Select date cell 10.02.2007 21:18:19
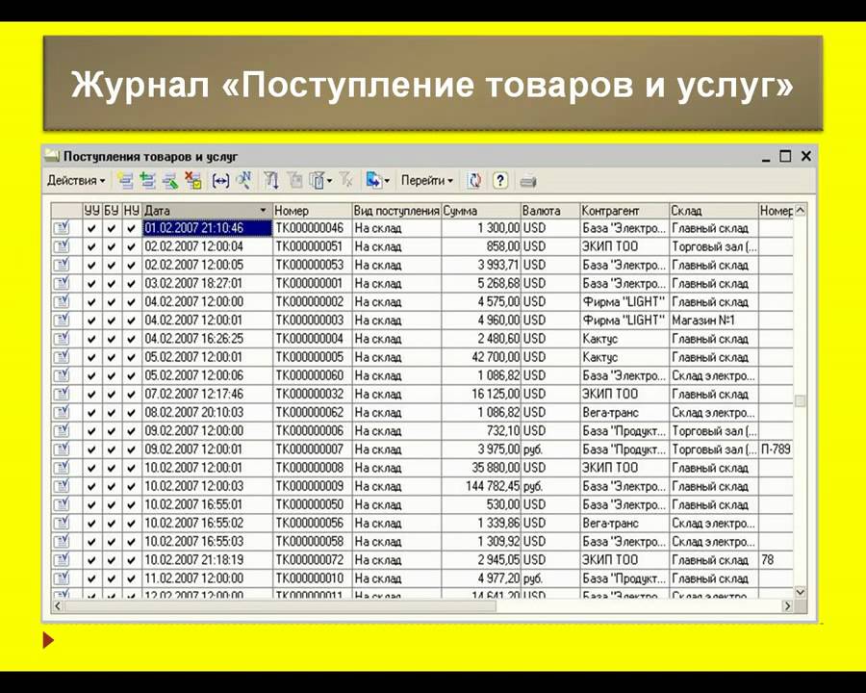This screenshot has width=866, height=693. click(x=208, y=559)
